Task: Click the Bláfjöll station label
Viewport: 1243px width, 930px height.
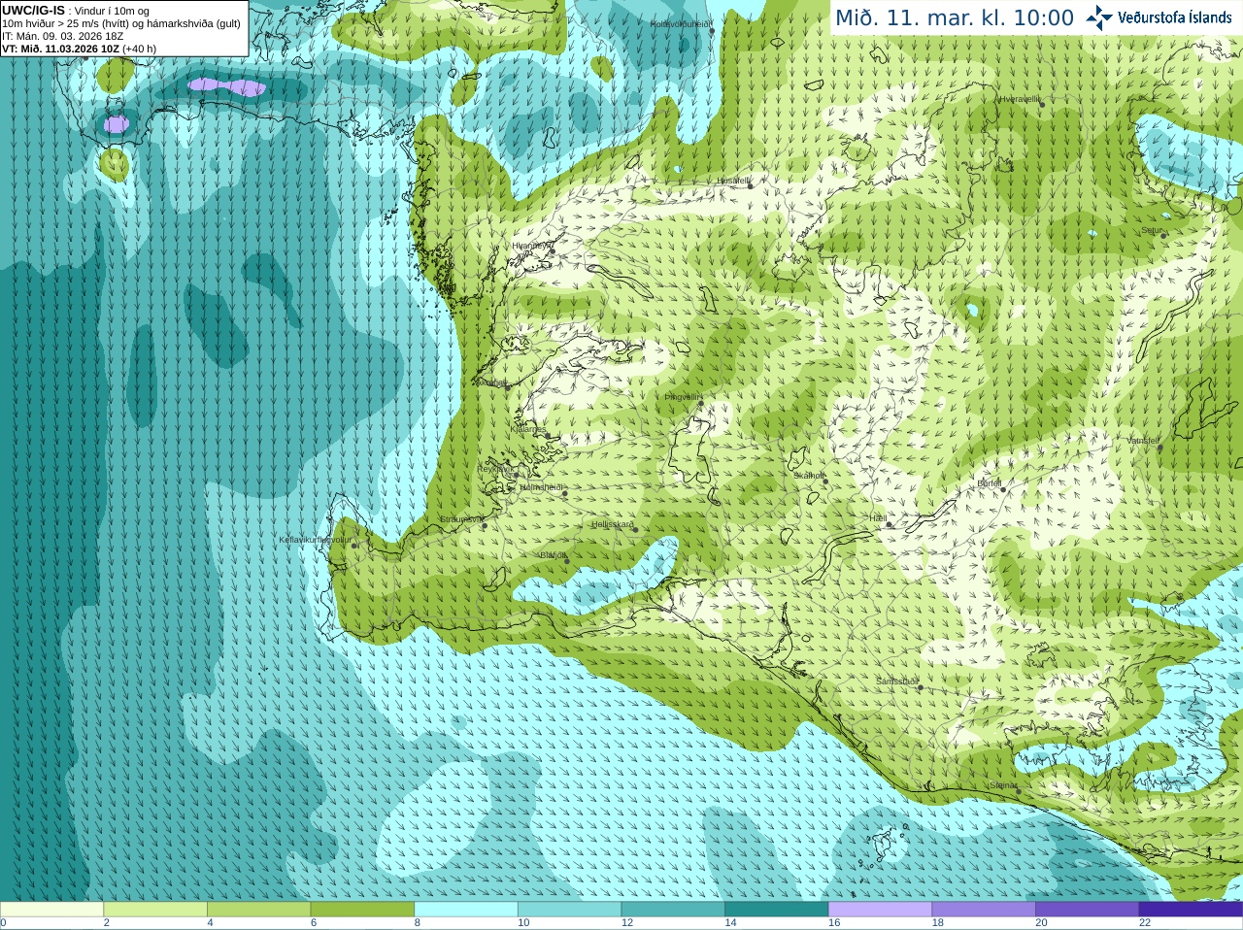Action: pyautogui.click(x=553, y=555)
